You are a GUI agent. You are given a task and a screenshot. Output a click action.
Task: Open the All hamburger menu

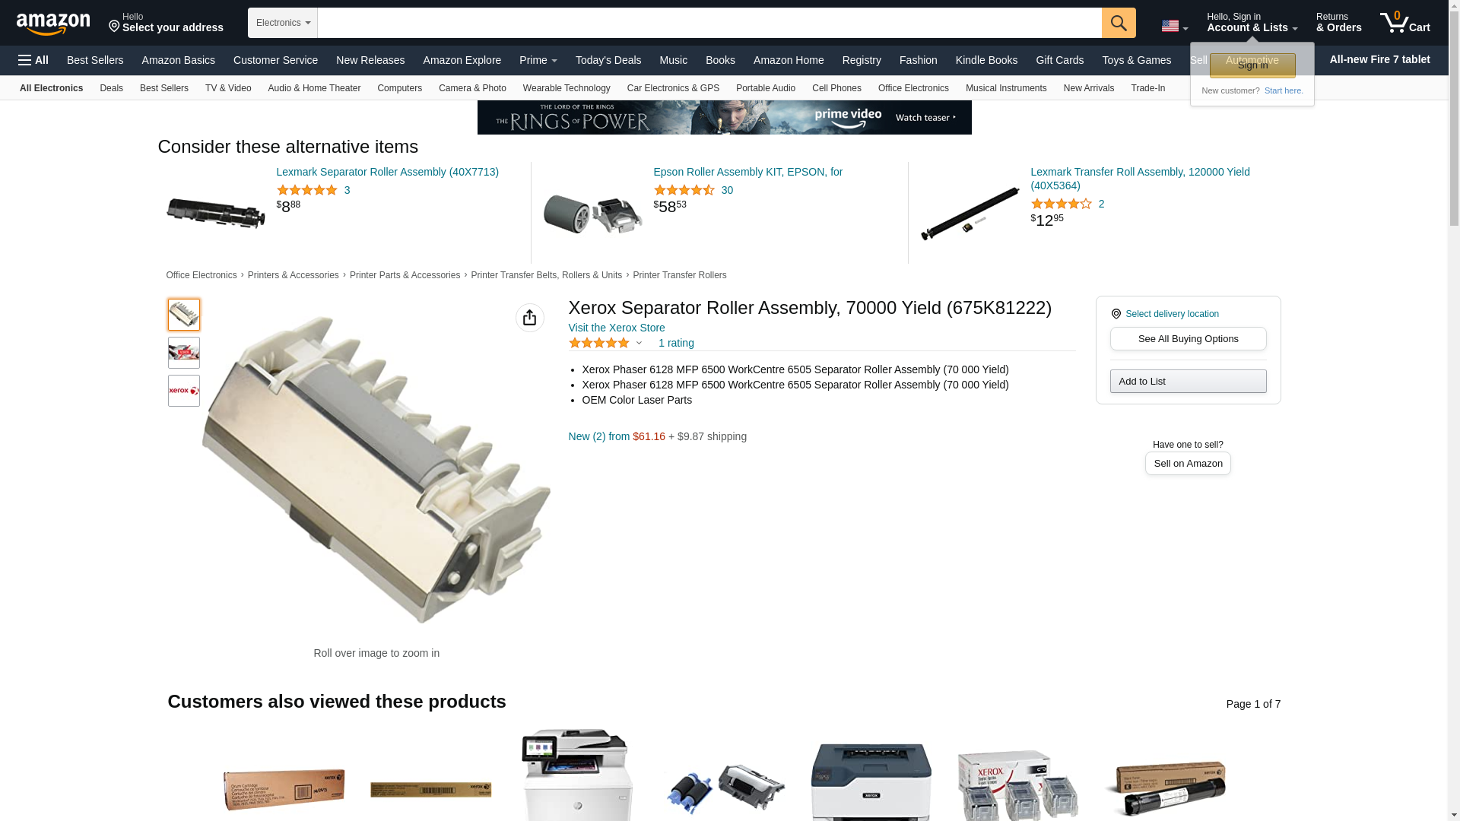(x=33, y=60)
